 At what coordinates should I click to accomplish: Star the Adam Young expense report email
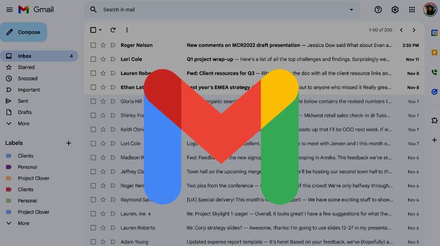point(103,242)
